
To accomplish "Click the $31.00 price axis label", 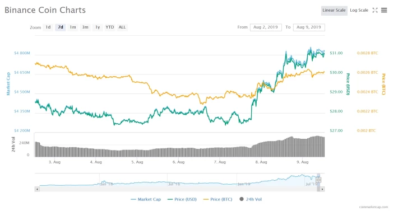I will [336, 53].
